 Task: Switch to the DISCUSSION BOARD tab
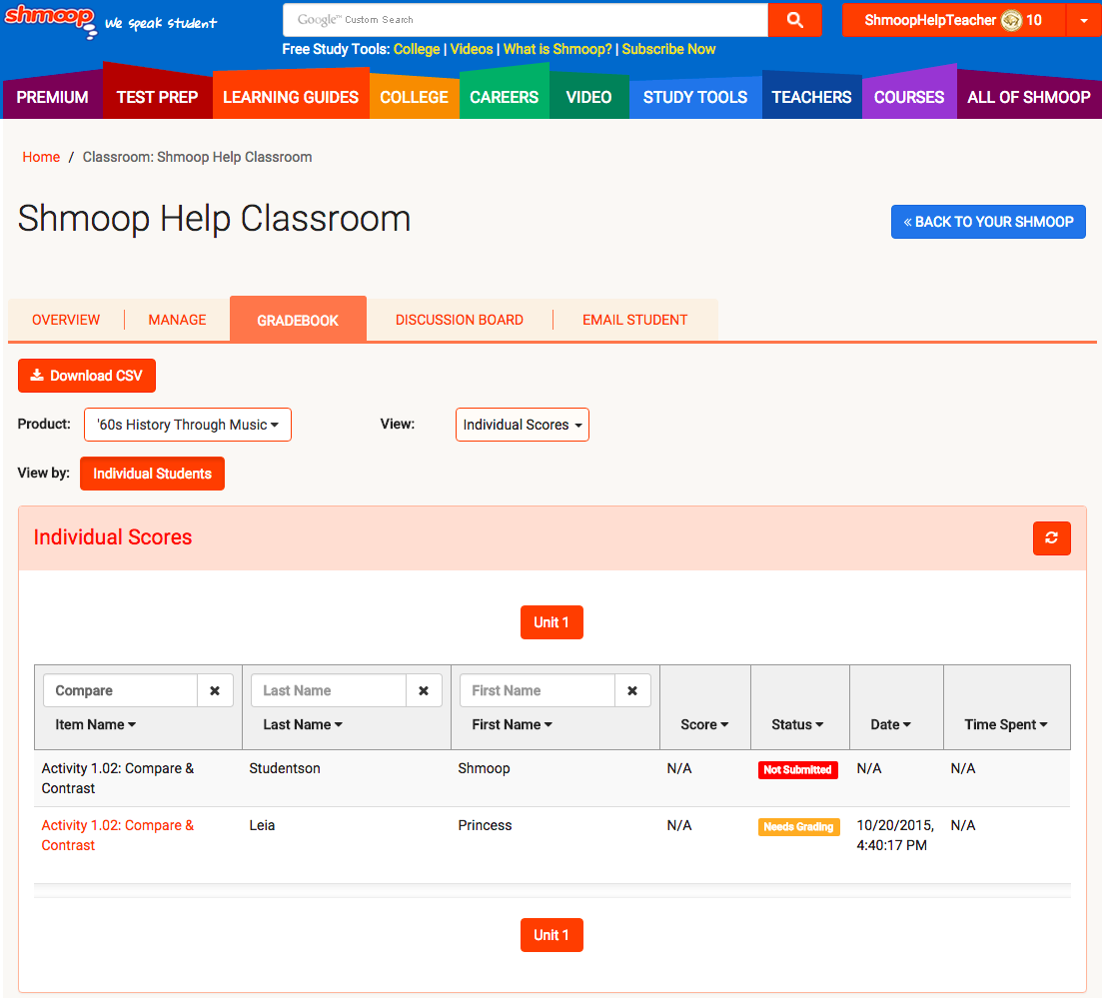point(459,320)
